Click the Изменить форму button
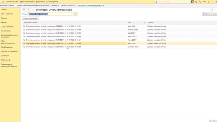This screenshot has width=217, height=122. (x=210, y=14)
